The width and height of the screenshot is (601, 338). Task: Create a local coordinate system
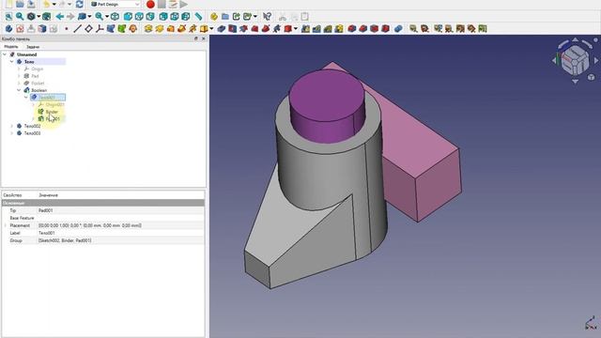click(100, 29)
